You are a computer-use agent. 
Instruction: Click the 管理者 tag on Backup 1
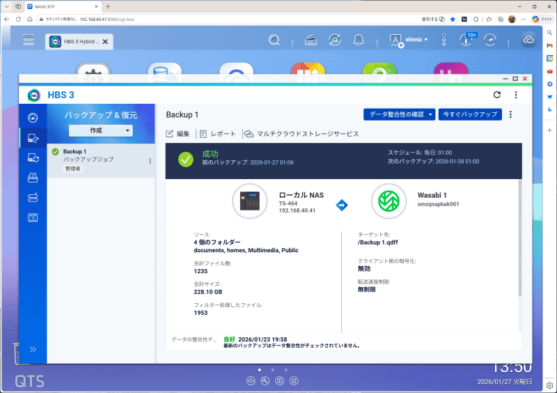coord(73,169)
